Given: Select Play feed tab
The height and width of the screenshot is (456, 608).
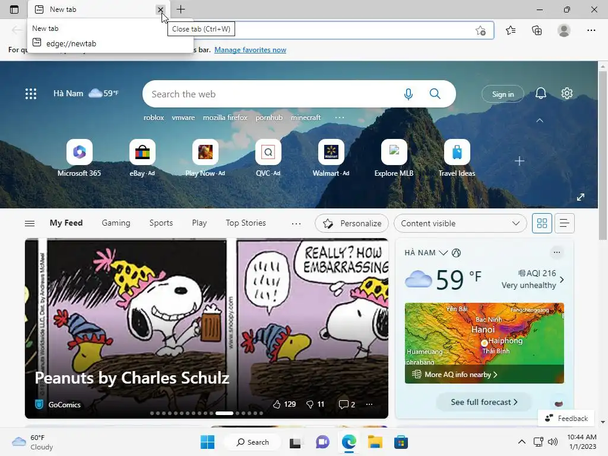Looking at the screenshot, I should (x=199, y=223).
